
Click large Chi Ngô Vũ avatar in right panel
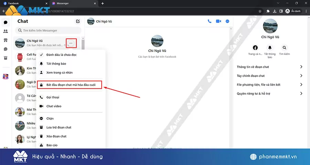[x=270, y=26]
